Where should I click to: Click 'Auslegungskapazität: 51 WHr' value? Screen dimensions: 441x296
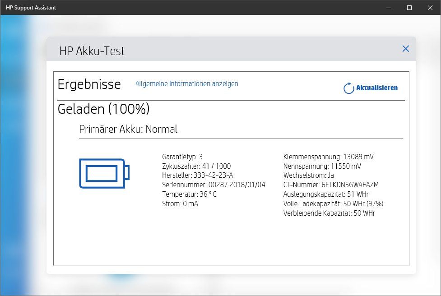(326, 194)
